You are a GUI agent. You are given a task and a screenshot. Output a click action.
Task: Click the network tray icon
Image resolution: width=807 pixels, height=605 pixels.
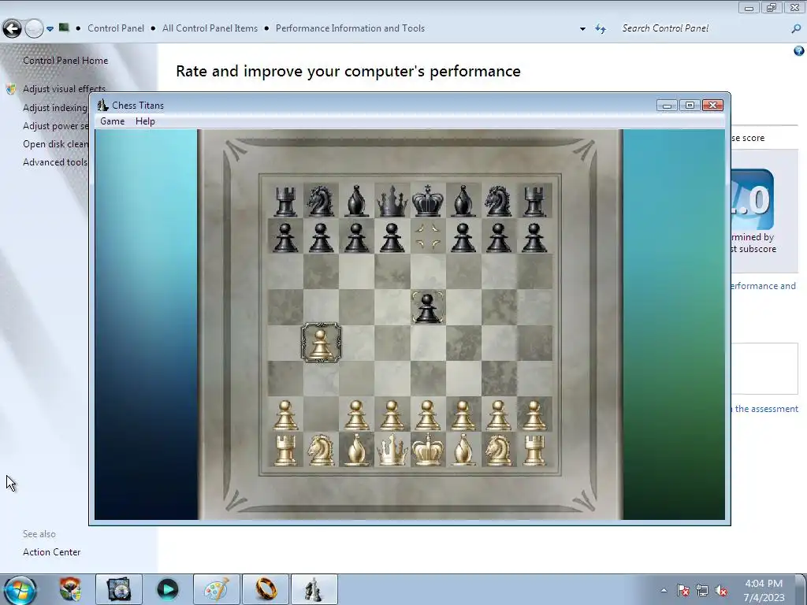(702, 591)
